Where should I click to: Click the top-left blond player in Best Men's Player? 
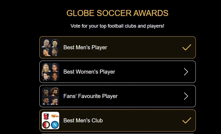(x=46, y=43)
